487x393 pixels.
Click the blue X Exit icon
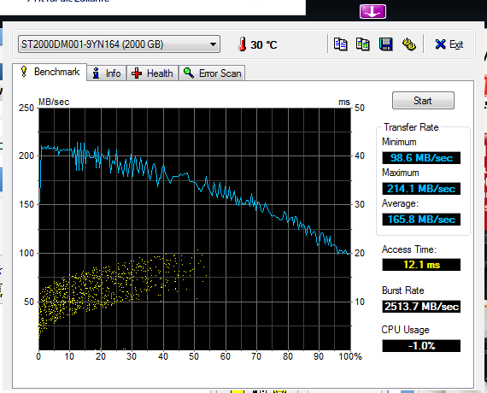(440, 44)
